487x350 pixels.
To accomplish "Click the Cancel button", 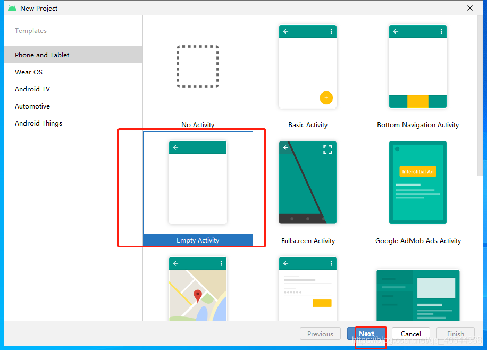I will coord(411,334).
